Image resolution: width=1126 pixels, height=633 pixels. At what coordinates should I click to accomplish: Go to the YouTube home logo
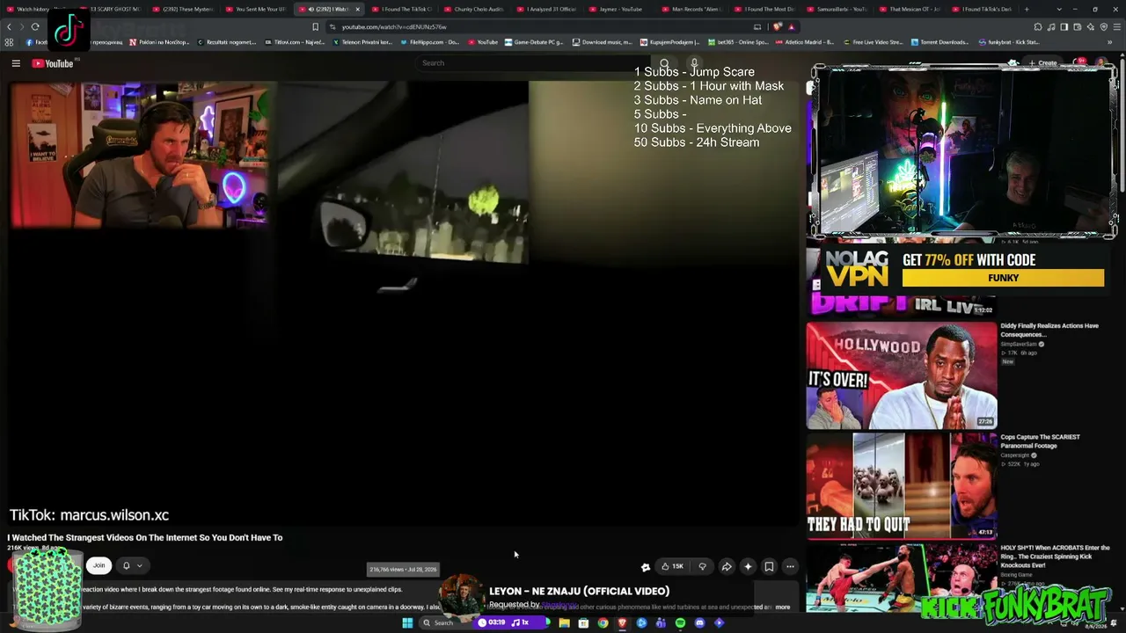click(53, 63)
